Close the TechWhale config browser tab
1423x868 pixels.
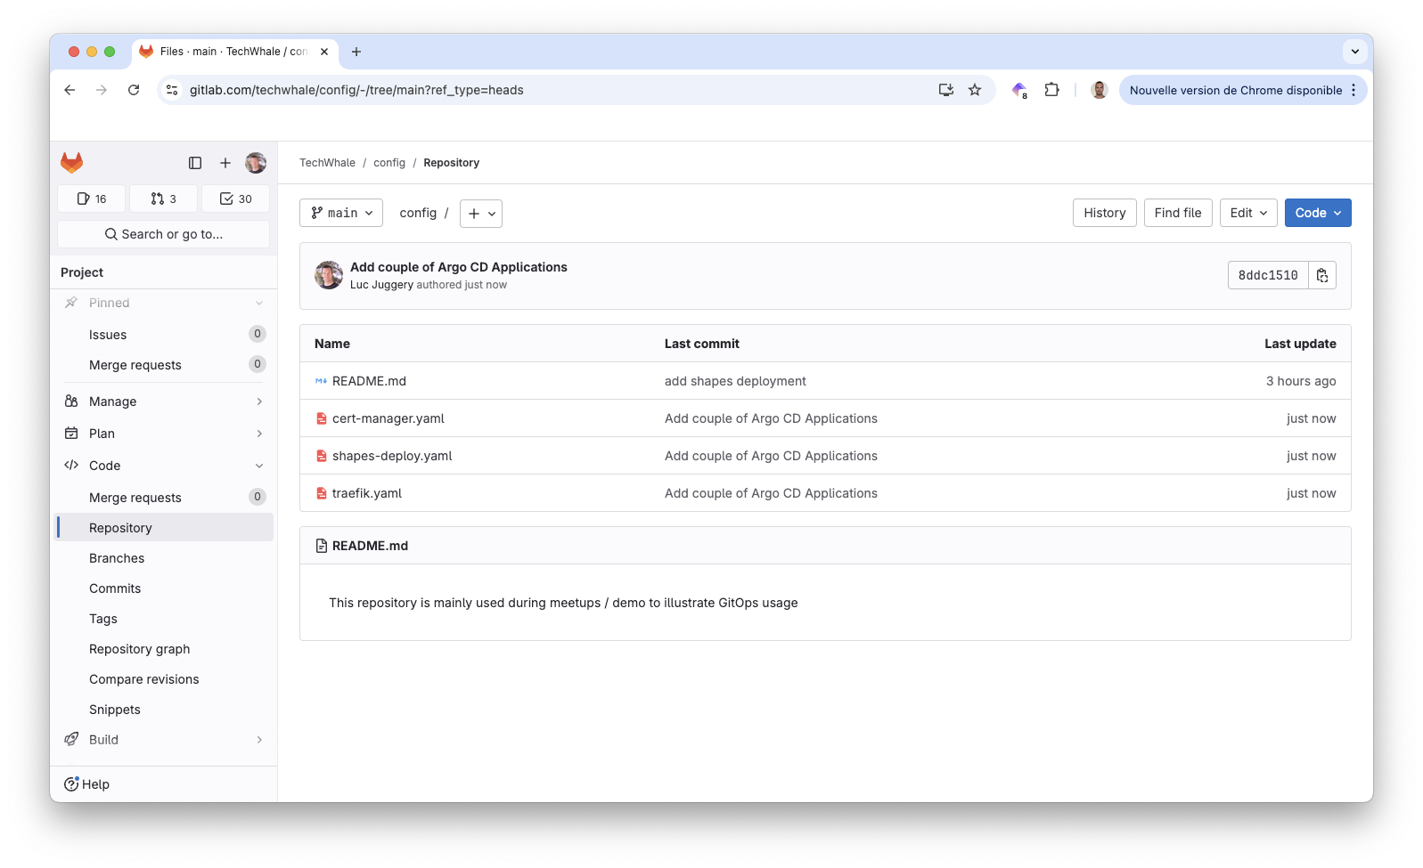(x=324, y=52)
